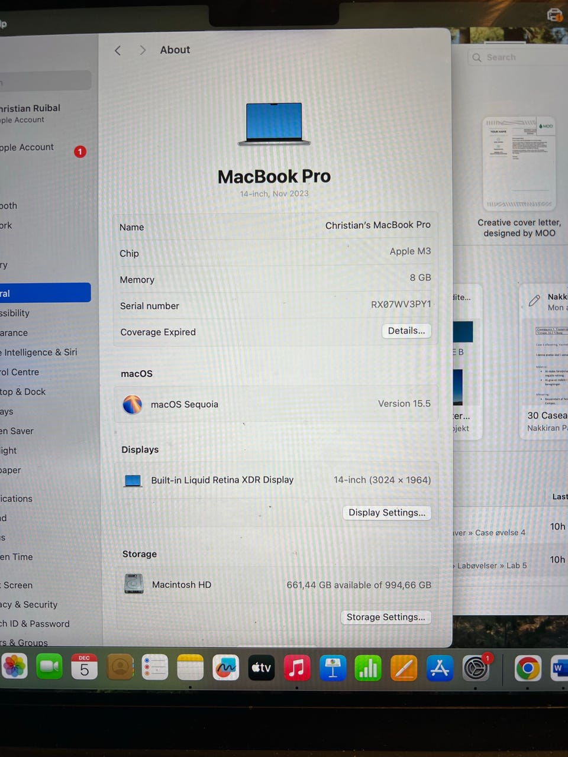Click the macOS Sequoia logo icon
Image resolution: width=568 pixels, height=757 pixels.
pos(133,405)
